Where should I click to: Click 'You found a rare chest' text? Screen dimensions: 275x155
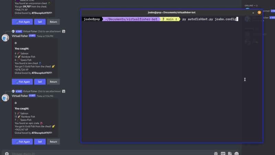26,63
